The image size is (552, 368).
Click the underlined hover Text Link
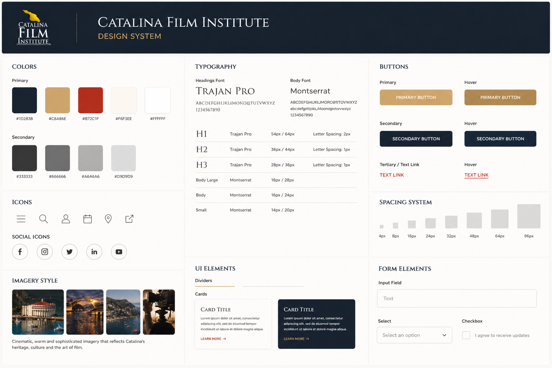tap(476, 175)
